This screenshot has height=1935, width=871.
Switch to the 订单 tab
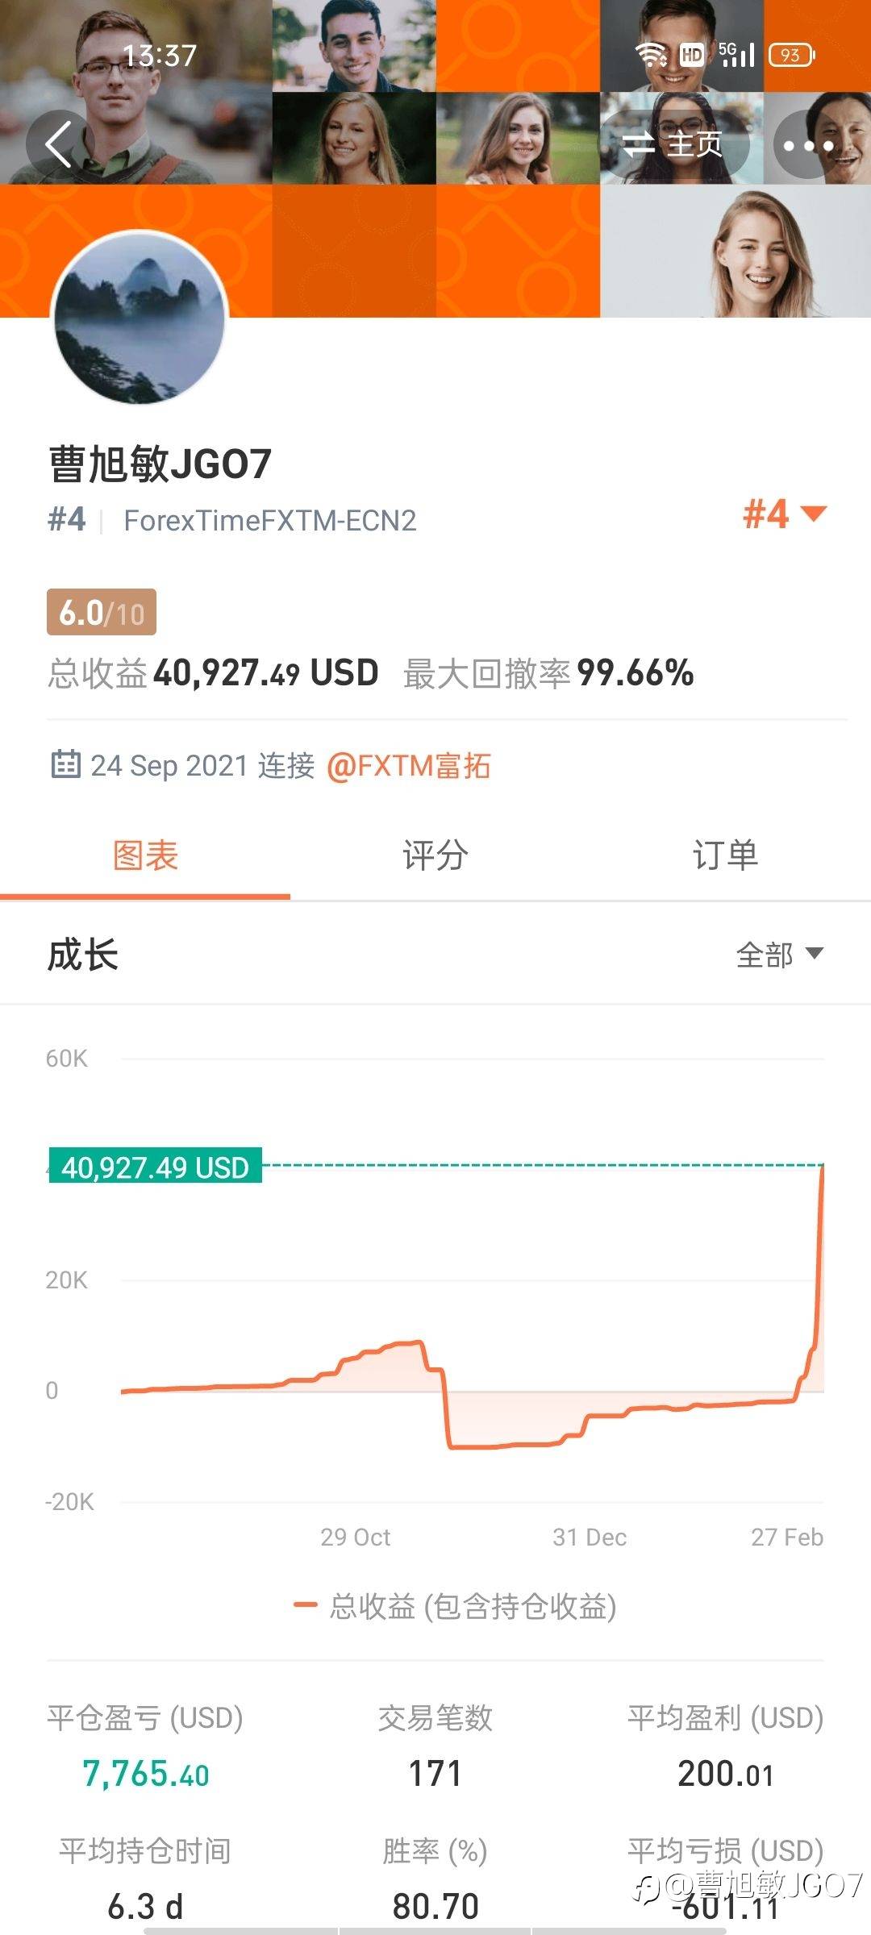(x=725, y=855)
